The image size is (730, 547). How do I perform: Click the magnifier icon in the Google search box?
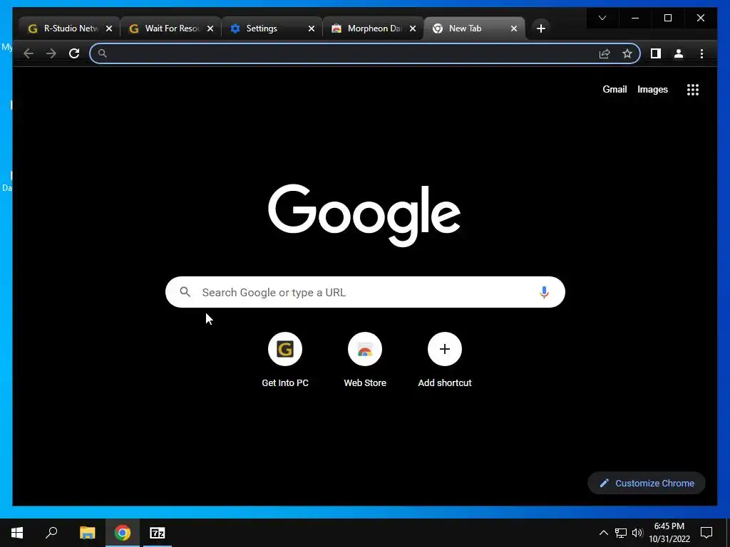tap(185, 292)
